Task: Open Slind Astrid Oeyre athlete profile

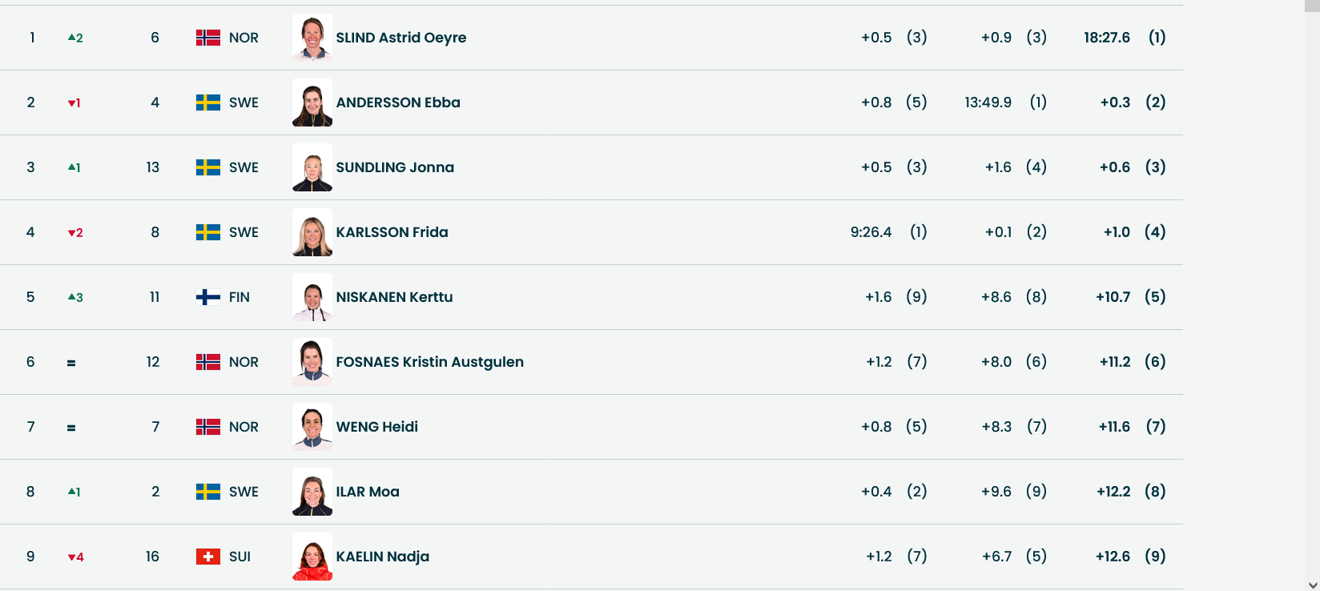Action: click(x=400, y=38)
